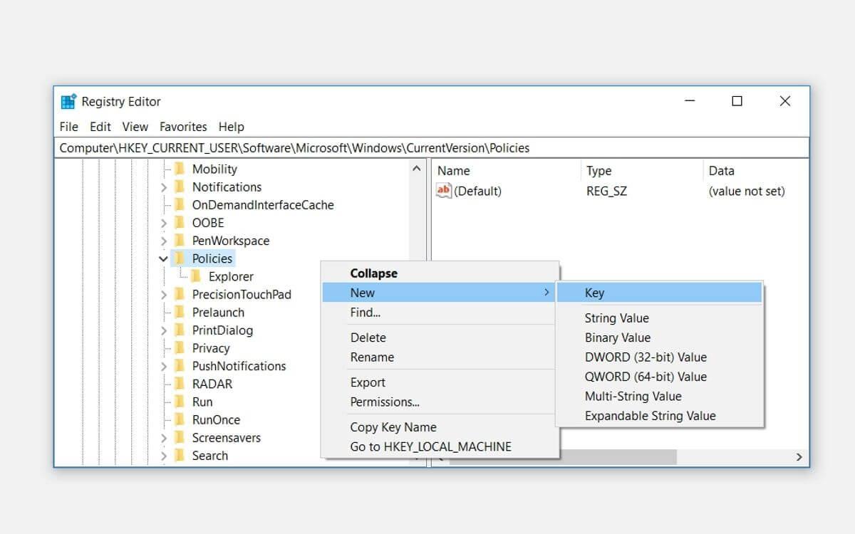Expand the Notifications key
855x534 pixels.
[163, 187]
